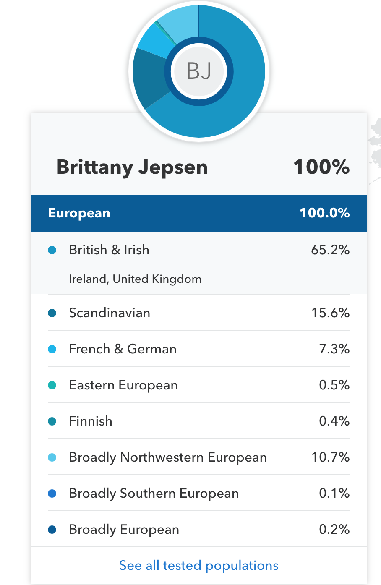The height and width of the screenshot is (585, 381).
Task: Click the Eastern European color dot
Action: pyautogui.click(x=52, y=385)
